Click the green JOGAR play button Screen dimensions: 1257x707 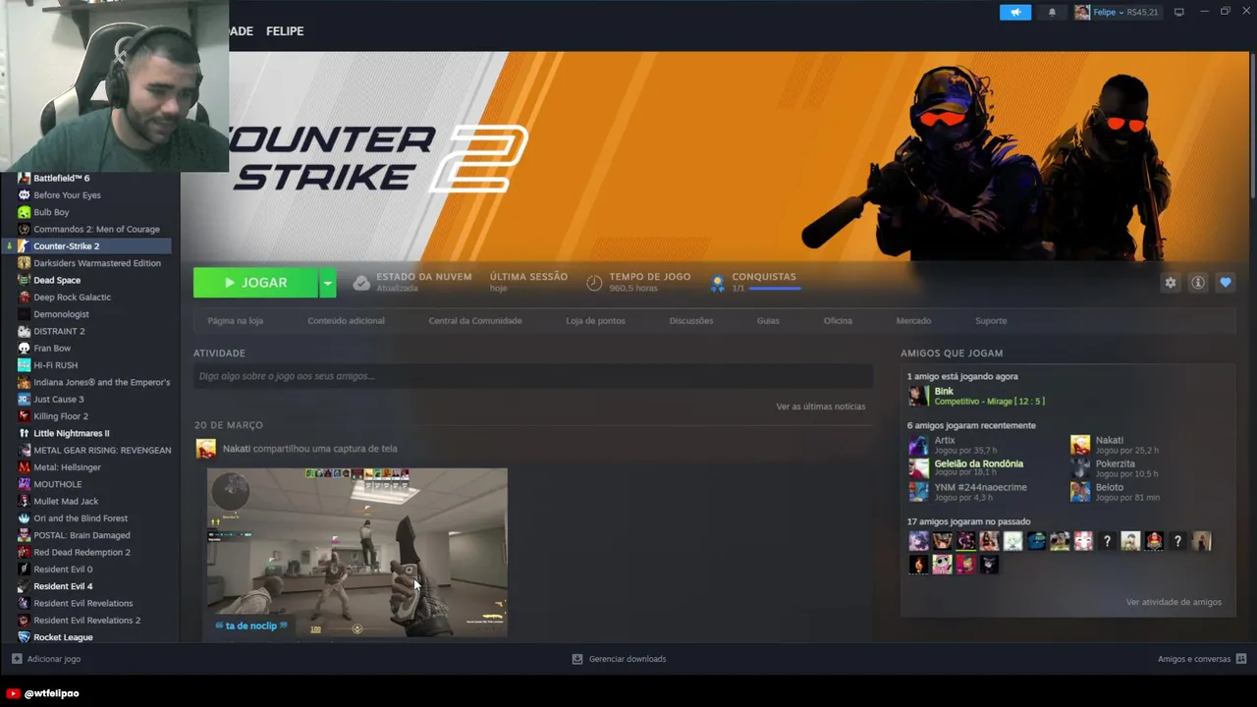[255, 283]
